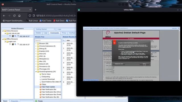Click Persistence (9) folder icon
182x102 pixels.
[38, 67]
